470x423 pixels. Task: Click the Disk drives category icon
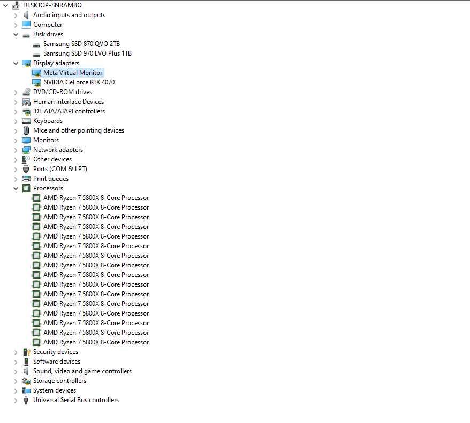coord(26,35)
